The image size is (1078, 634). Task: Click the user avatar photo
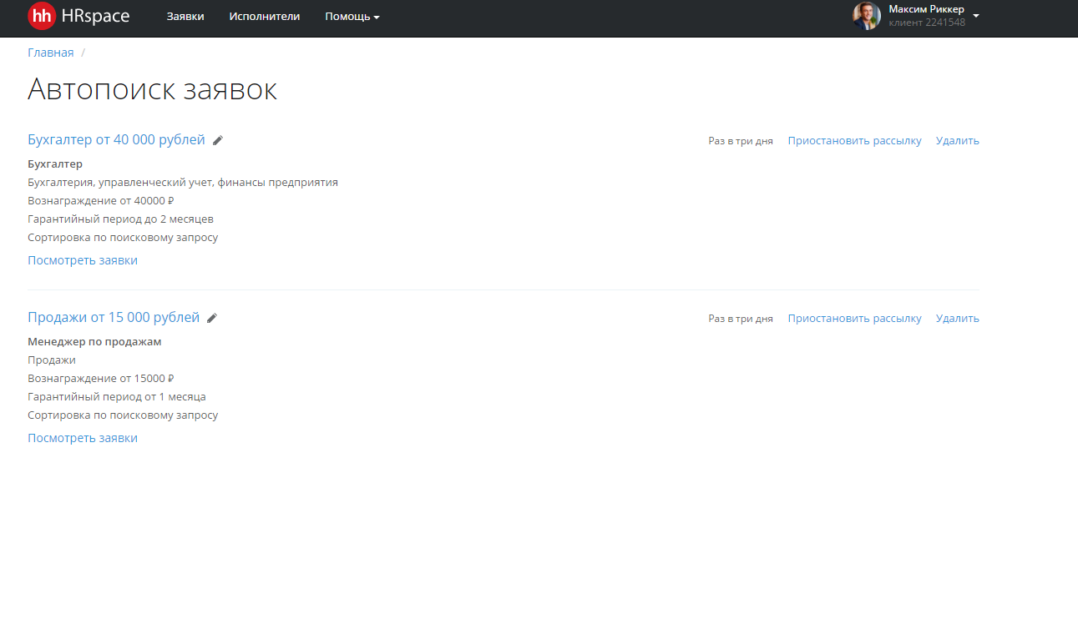pos(867,16)
